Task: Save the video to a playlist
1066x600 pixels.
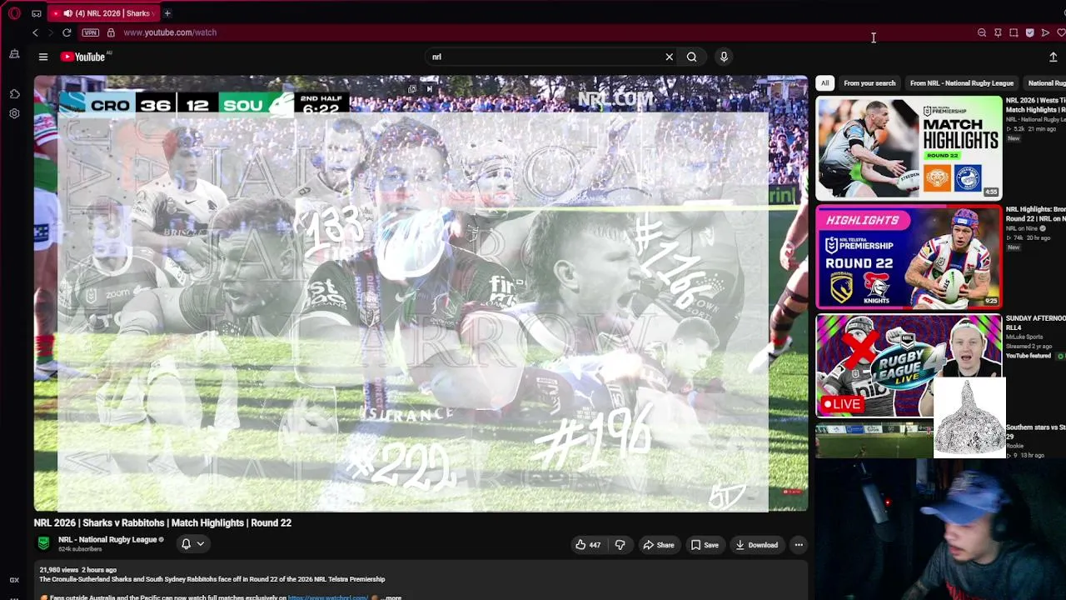Action: [x=705, y=545]
